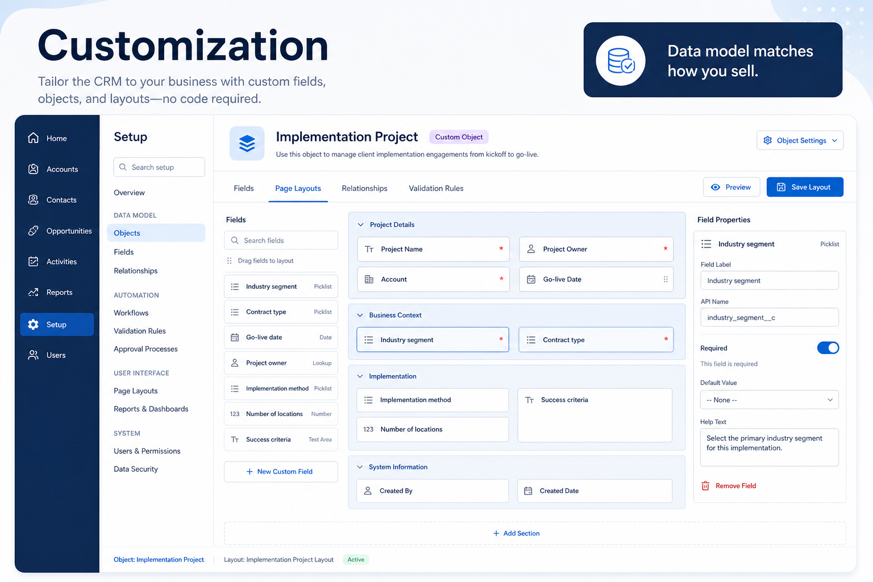Select Industry segment in the Fields palette
The image size is (873, 582).
tap(281, 286)
